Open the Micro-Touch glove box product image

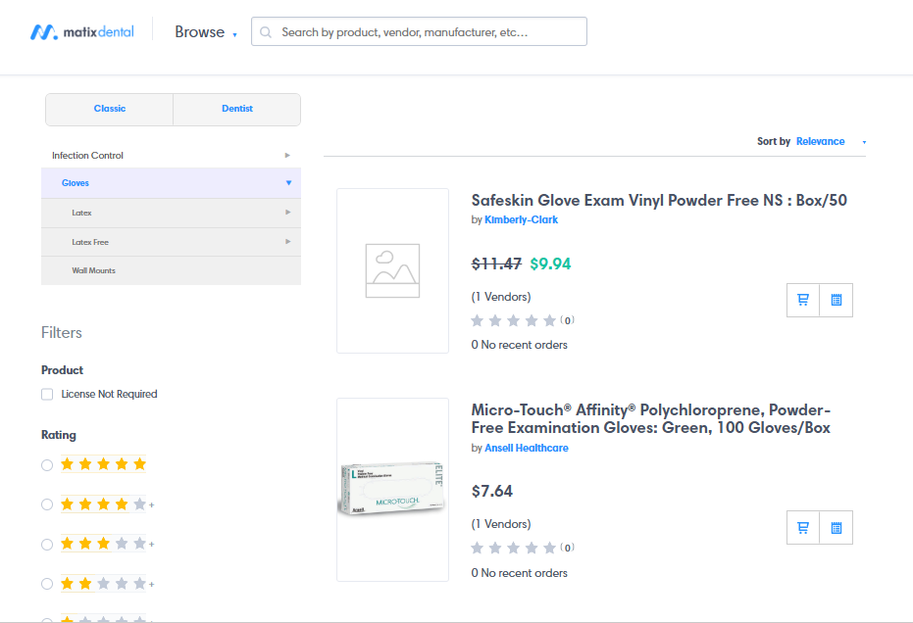392,489
